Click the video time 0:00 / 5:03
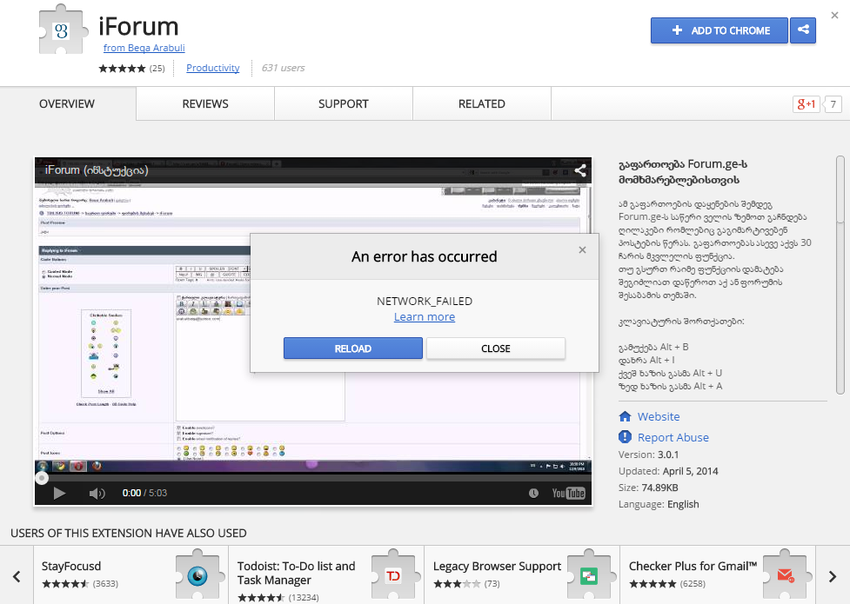Screen dimensions: 850x604 click(x=144, y=493)
